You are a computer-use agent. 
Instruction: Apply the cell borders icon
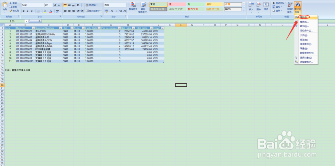[38, 11]
